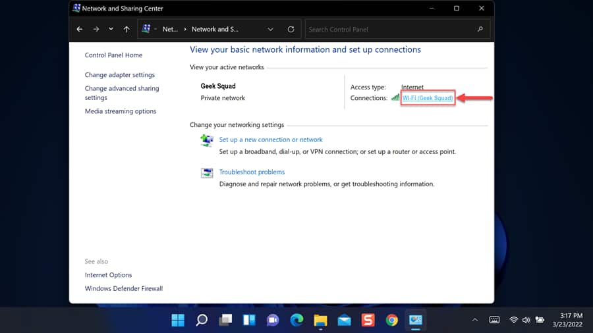Select the 'Geek Squad' network name text
Screen dimensions: 593x333
point(218,86)
